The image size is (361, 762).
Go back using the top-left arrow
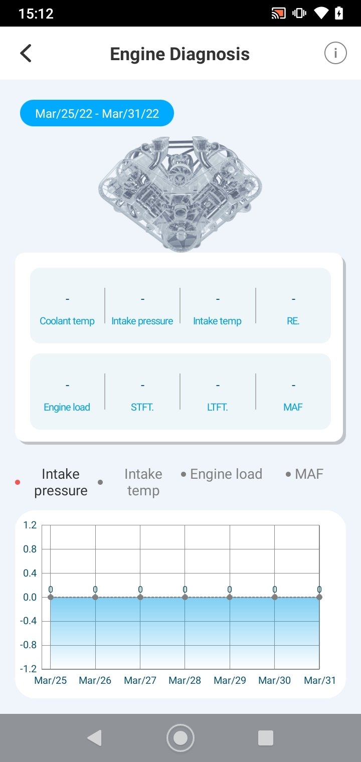[26, 53]
